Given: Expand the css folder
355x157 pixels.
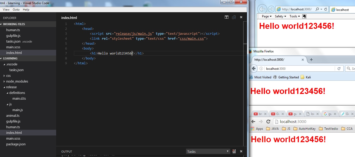Looking at the screenshot, I should tap(28, 76).
